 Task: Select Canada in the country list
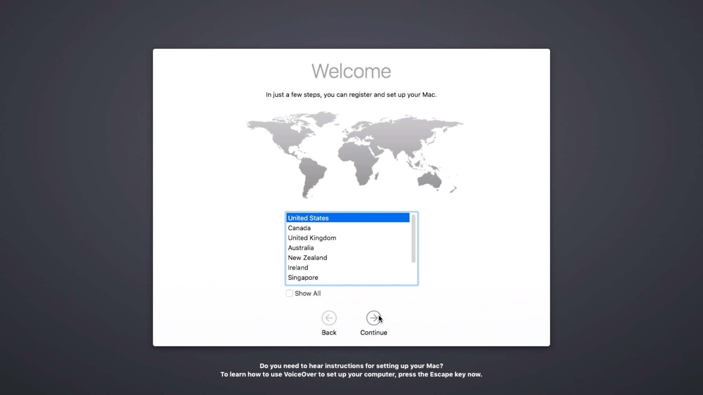click(299, 228)
